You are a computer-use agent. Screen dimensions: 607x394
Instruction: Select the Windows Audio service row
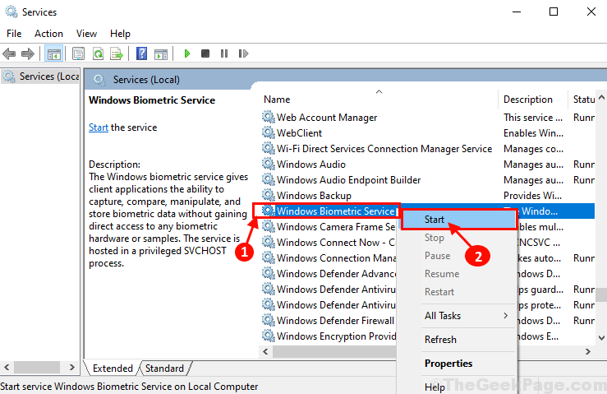pos(310,165)
